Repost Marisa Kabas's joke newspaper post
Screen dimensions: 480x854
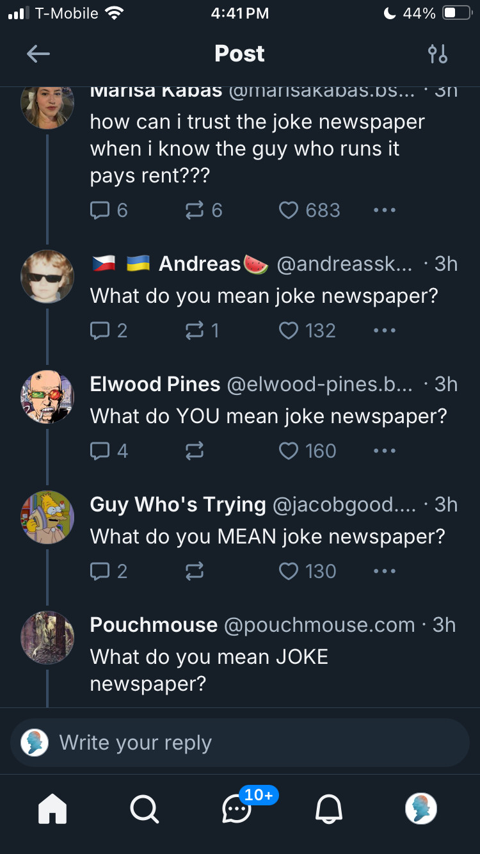(x=204, y=210)
